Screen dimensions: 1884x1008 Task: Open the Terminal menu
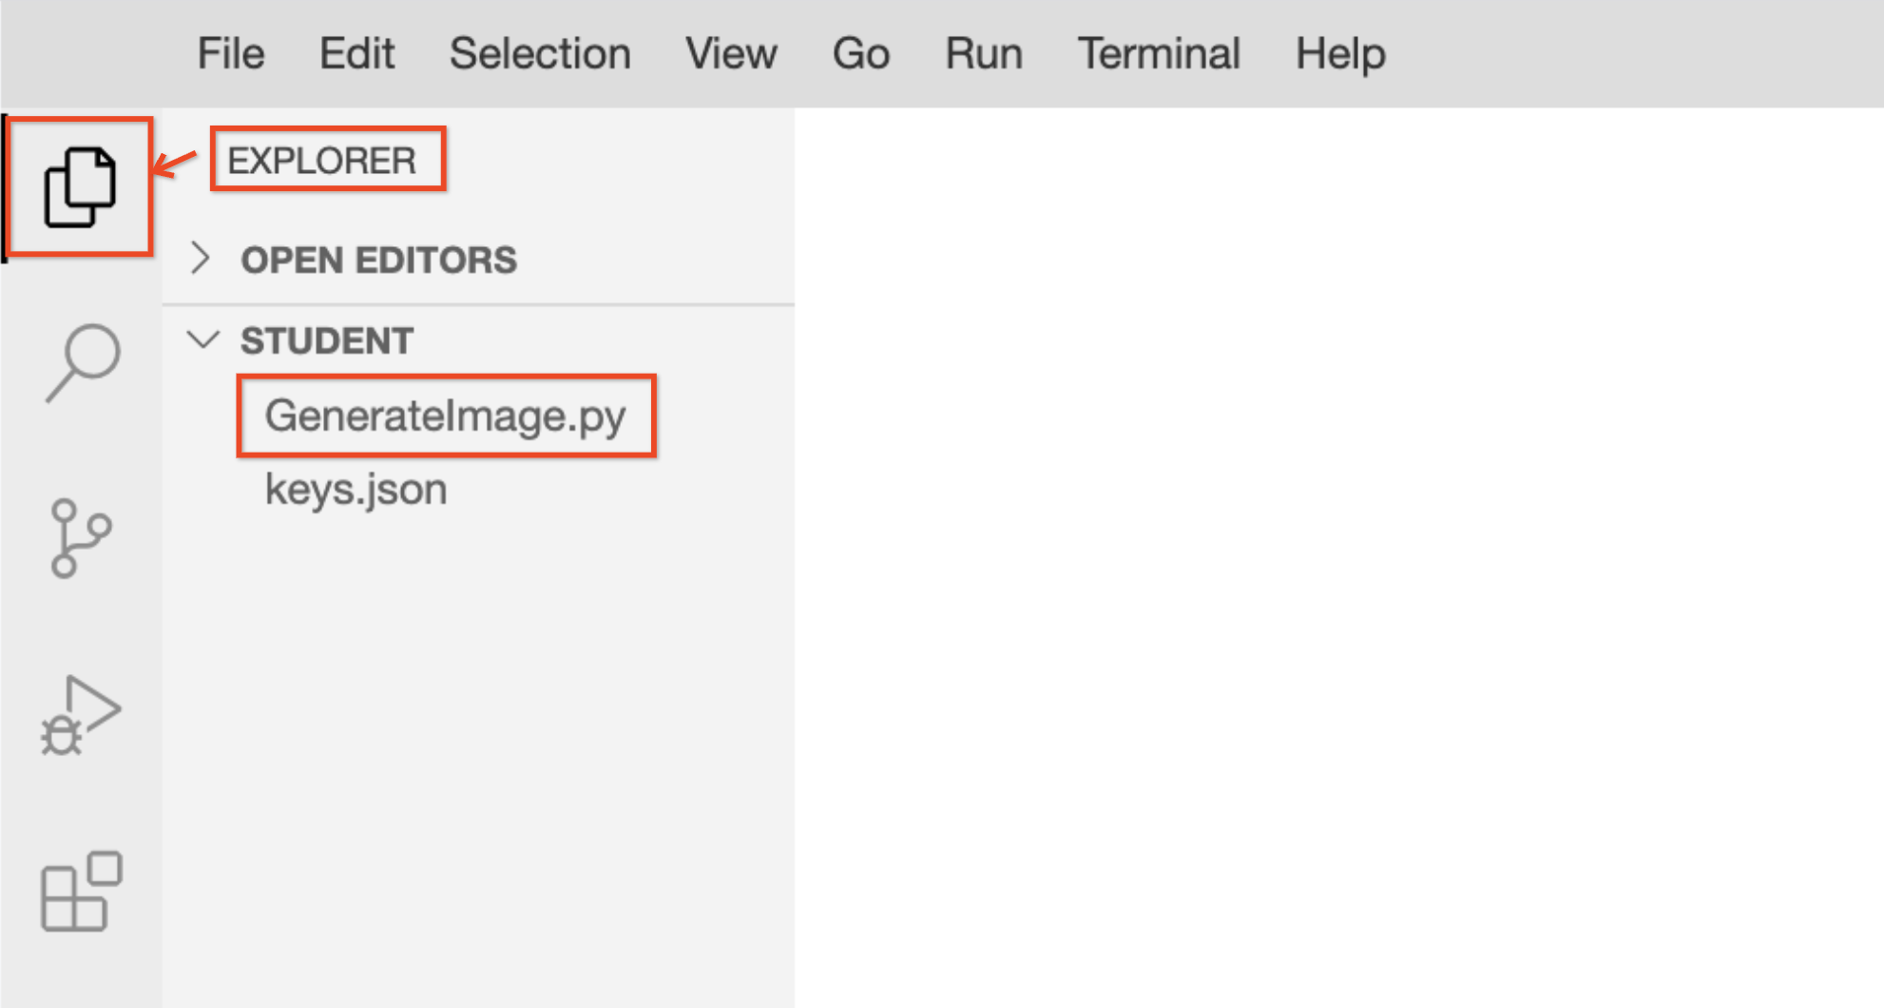point(1159,53)
